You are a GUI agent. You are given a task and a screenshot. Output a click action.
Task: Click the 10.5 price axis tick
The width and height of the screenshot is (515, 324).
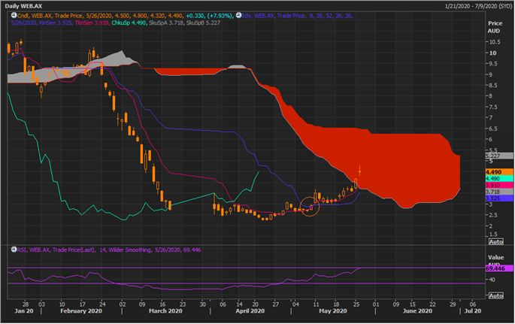pos(495,42)
